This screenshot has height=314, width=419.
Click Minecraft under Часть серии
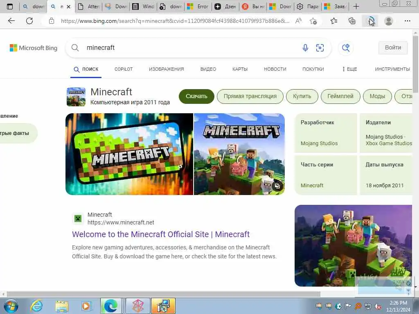click(x=312, y=185)
